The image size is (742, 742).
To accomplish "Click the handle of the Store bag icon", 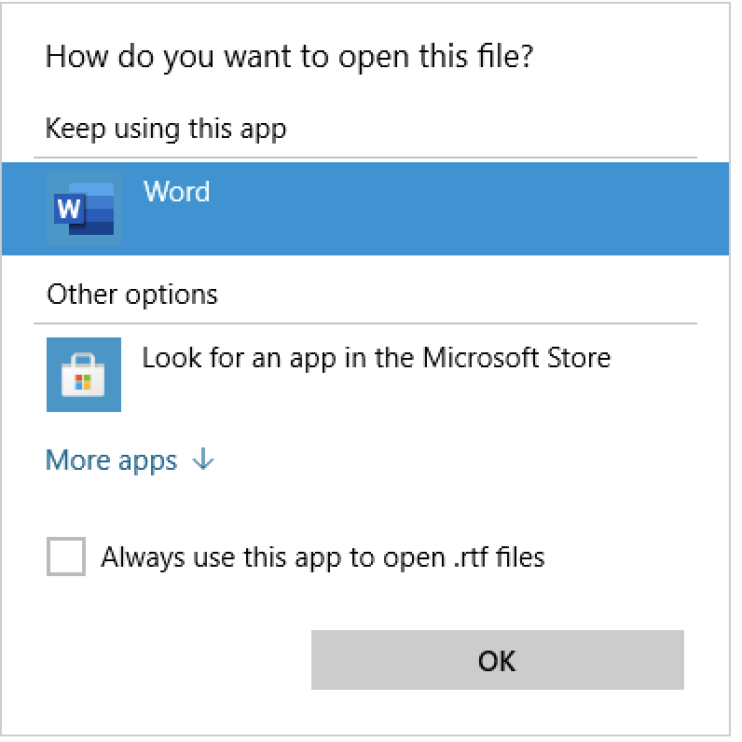I will click(x=83, y=360).
